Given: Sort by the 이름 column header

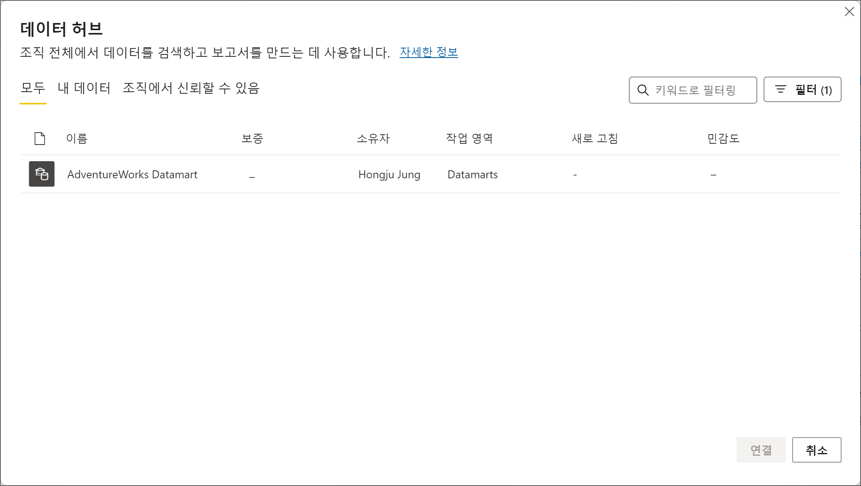Looking at the screenshot, I should coord(77,139).
